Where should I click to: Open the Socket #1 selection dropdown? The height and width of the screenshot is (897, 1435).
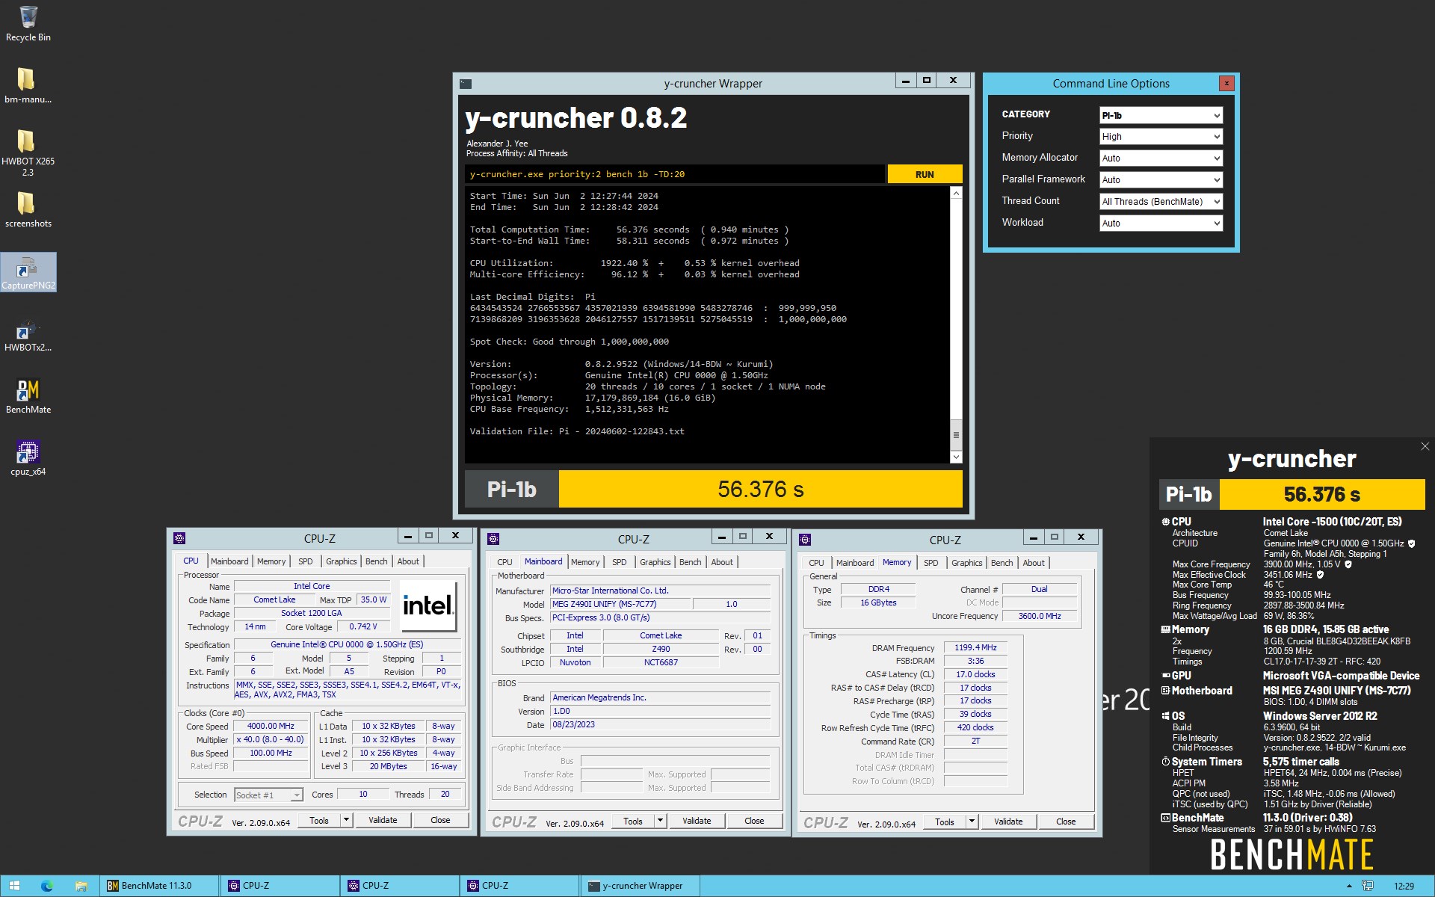coord(268,795)
